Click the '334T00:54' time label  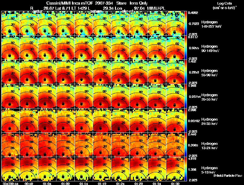pyautogui.click(x=11, y=183)
